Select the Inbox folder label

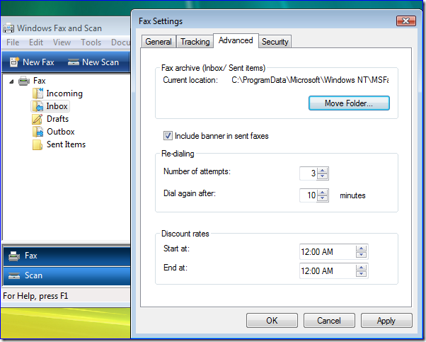[57, 106]
